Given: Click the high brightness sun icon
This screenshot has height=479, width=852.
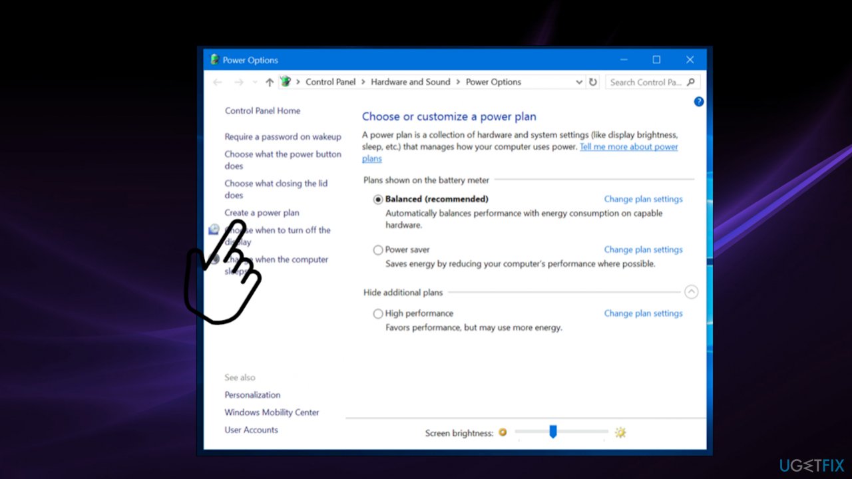Looking at the screenshot, I should (620, 432).
